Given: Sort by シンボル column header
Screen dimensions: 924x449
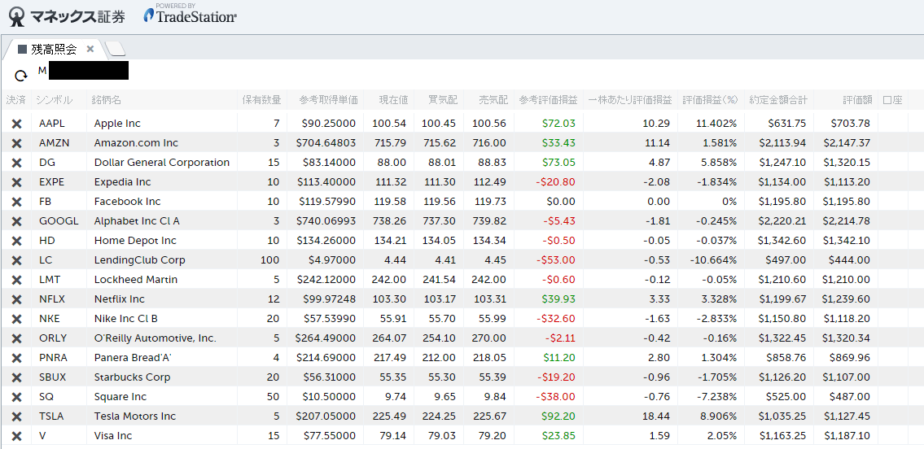Looking at the screenshot, I should click(55, 100).
